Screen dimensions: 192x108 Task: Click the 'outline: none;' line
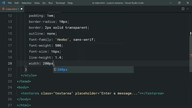click(x=43, y=34)
